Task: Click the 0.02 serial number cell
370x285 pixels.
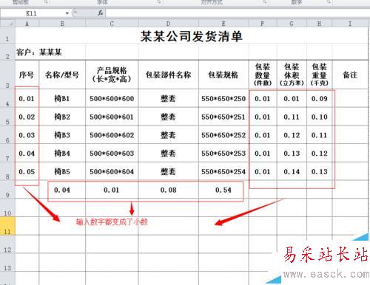Action: point(27,117)
